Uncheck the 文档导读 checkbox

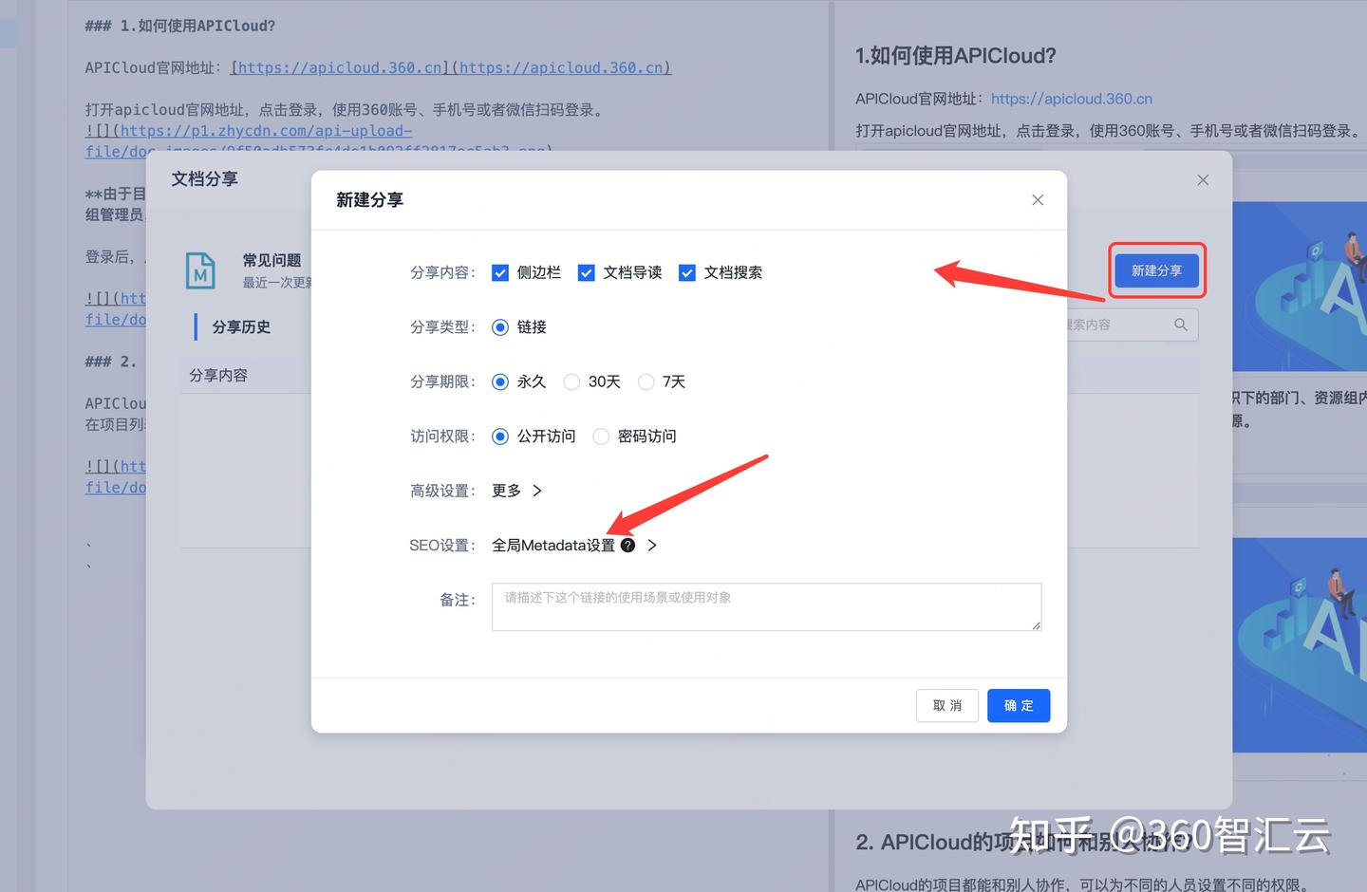click(587, 273)
